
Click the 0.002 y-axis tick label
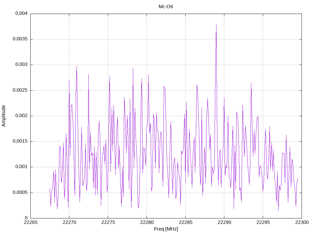21,116
